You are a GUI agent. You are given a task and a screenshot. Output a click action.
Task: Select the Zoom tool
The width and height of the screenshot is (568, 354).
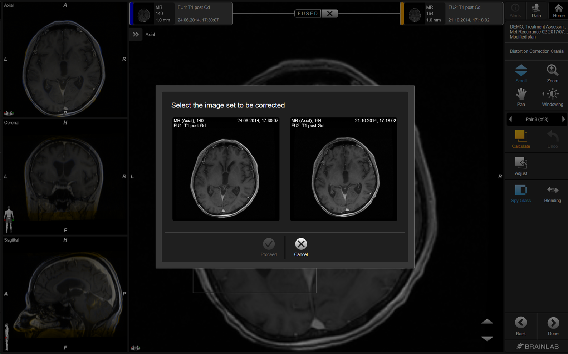(x=552, y=74)
